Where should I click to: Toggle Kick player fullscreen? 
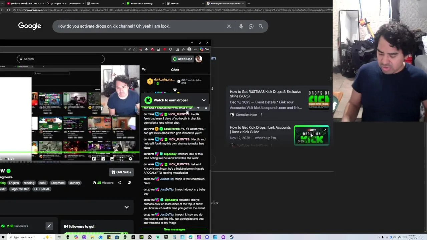click(121, 159)
